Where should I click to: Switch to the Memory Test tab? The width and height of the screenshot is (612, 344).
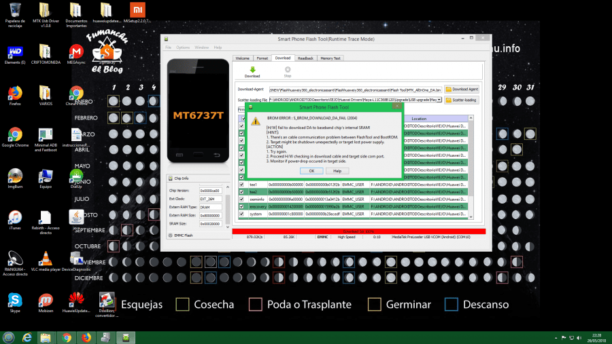point(330,58)
